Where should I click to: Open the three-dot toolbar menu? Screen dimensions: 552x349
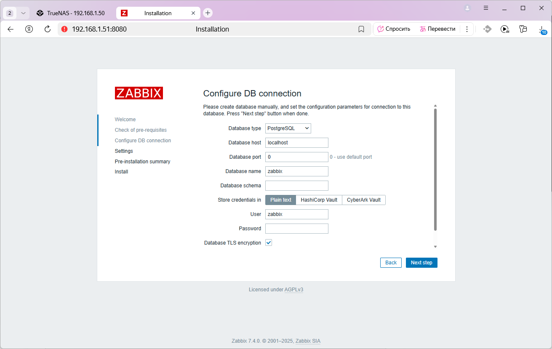click(467, 29)
